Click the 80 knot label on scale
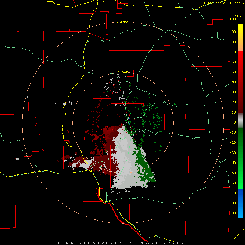 pos(234,42)
